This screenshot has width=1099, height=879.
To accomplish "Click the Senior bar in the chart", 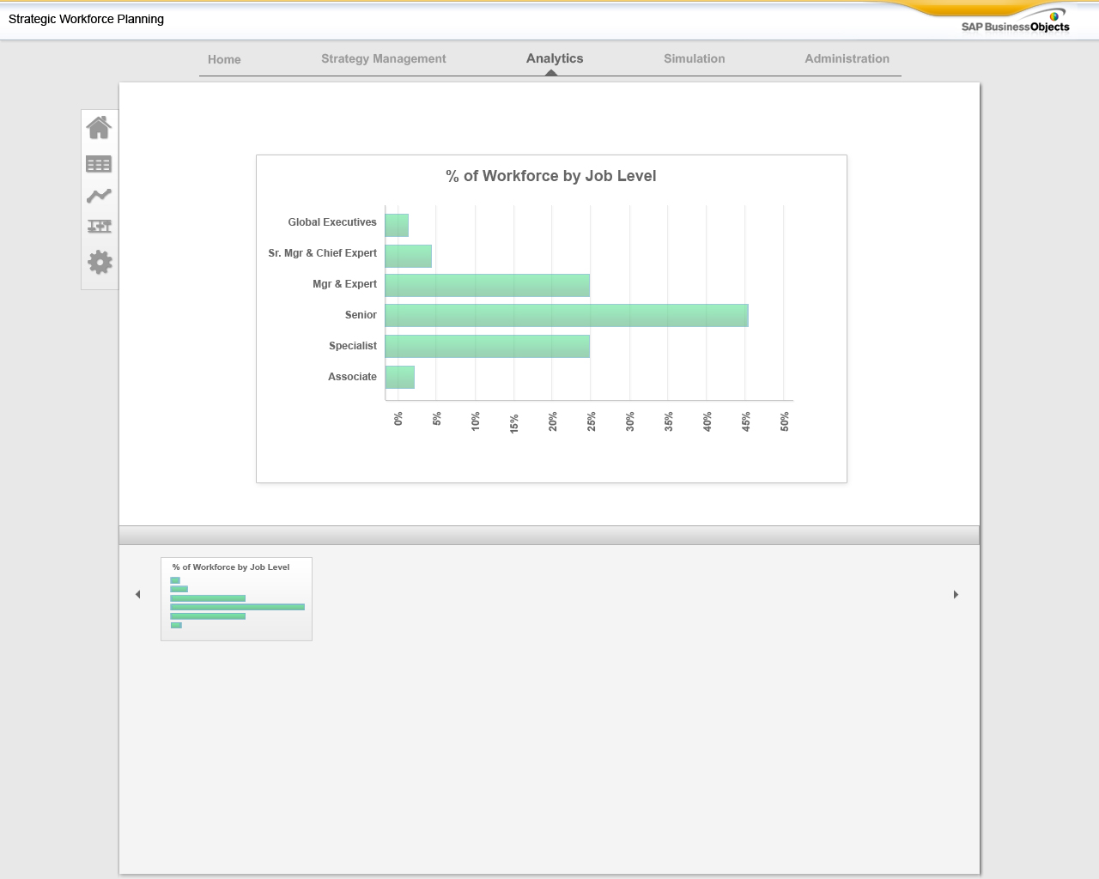I will 566,315.
